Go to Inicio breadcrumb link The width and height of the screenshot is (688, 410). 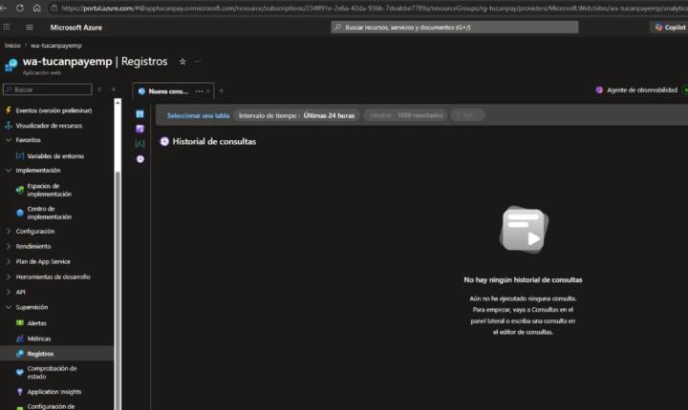[x=12, y=46]
